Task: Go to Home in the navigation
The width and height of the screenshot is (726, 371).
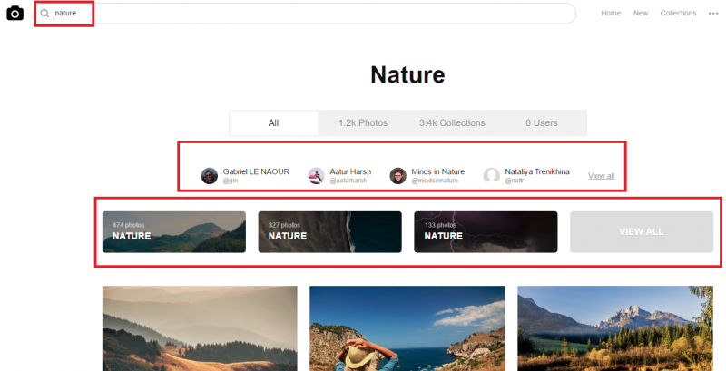Action: (611, 14)
